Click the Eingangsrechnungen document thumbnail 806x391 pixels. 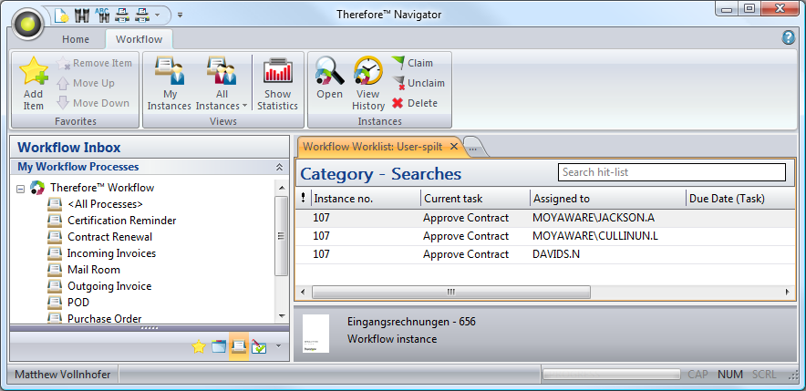315,334
